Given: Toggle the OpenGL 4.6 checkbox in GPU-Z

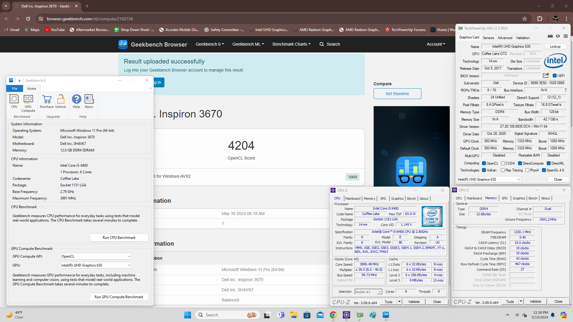Looking at the screenshot, I should (x=544, y=170).
